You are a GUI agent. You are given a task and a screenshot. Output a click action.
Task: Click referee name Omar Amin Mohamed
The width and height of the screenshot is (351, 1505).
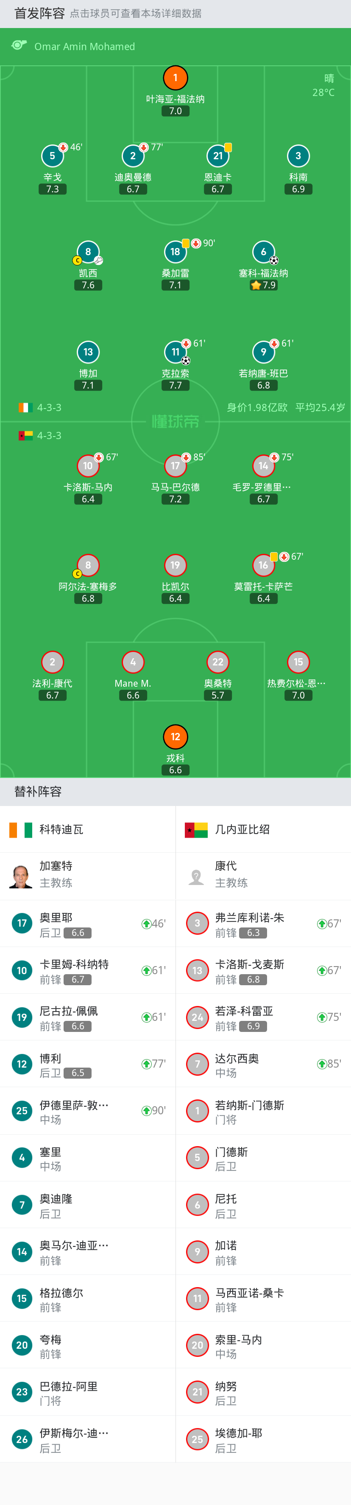point(84,46)
